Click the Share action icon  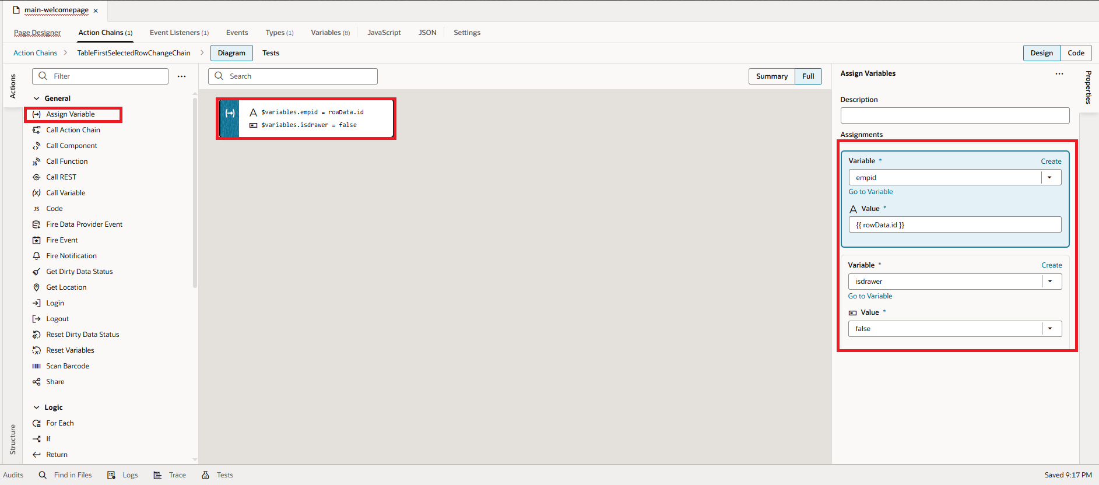point(36,382)
